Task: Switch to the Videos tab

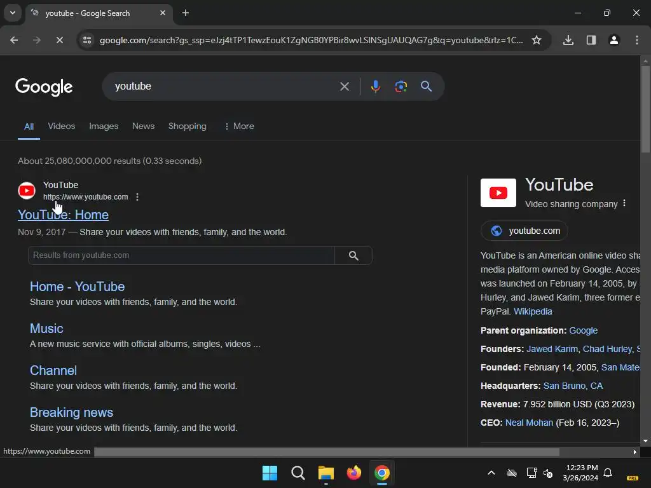Action: point(62,126)
